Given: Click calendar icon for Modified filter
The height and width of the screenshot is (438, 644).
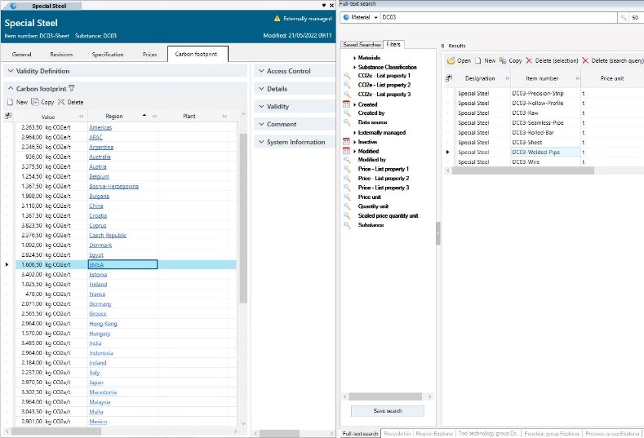Looking at the screenshot, I should pos(346,151).
